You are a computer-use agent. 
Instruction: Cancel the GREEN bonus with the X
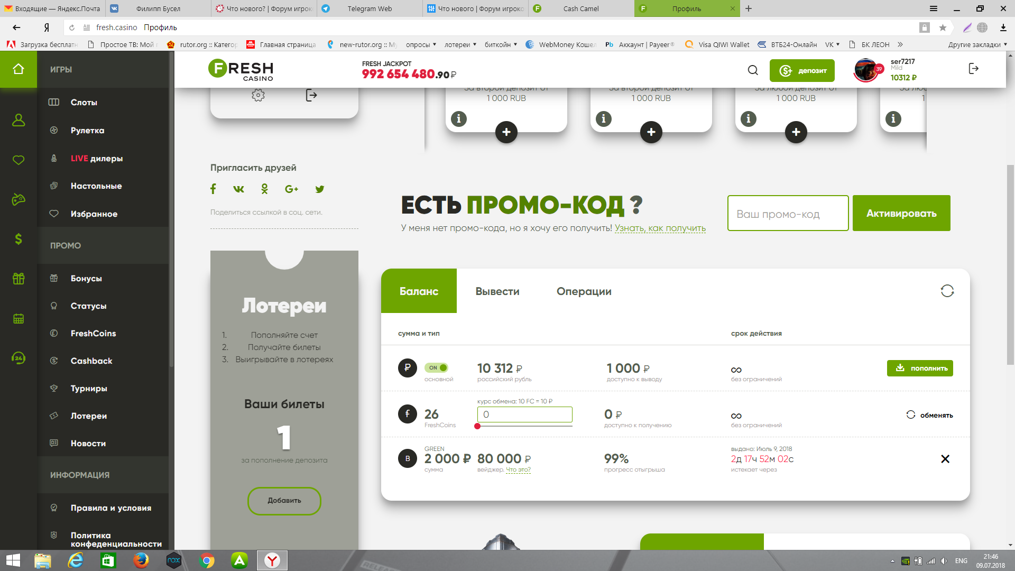coord(945,459)
